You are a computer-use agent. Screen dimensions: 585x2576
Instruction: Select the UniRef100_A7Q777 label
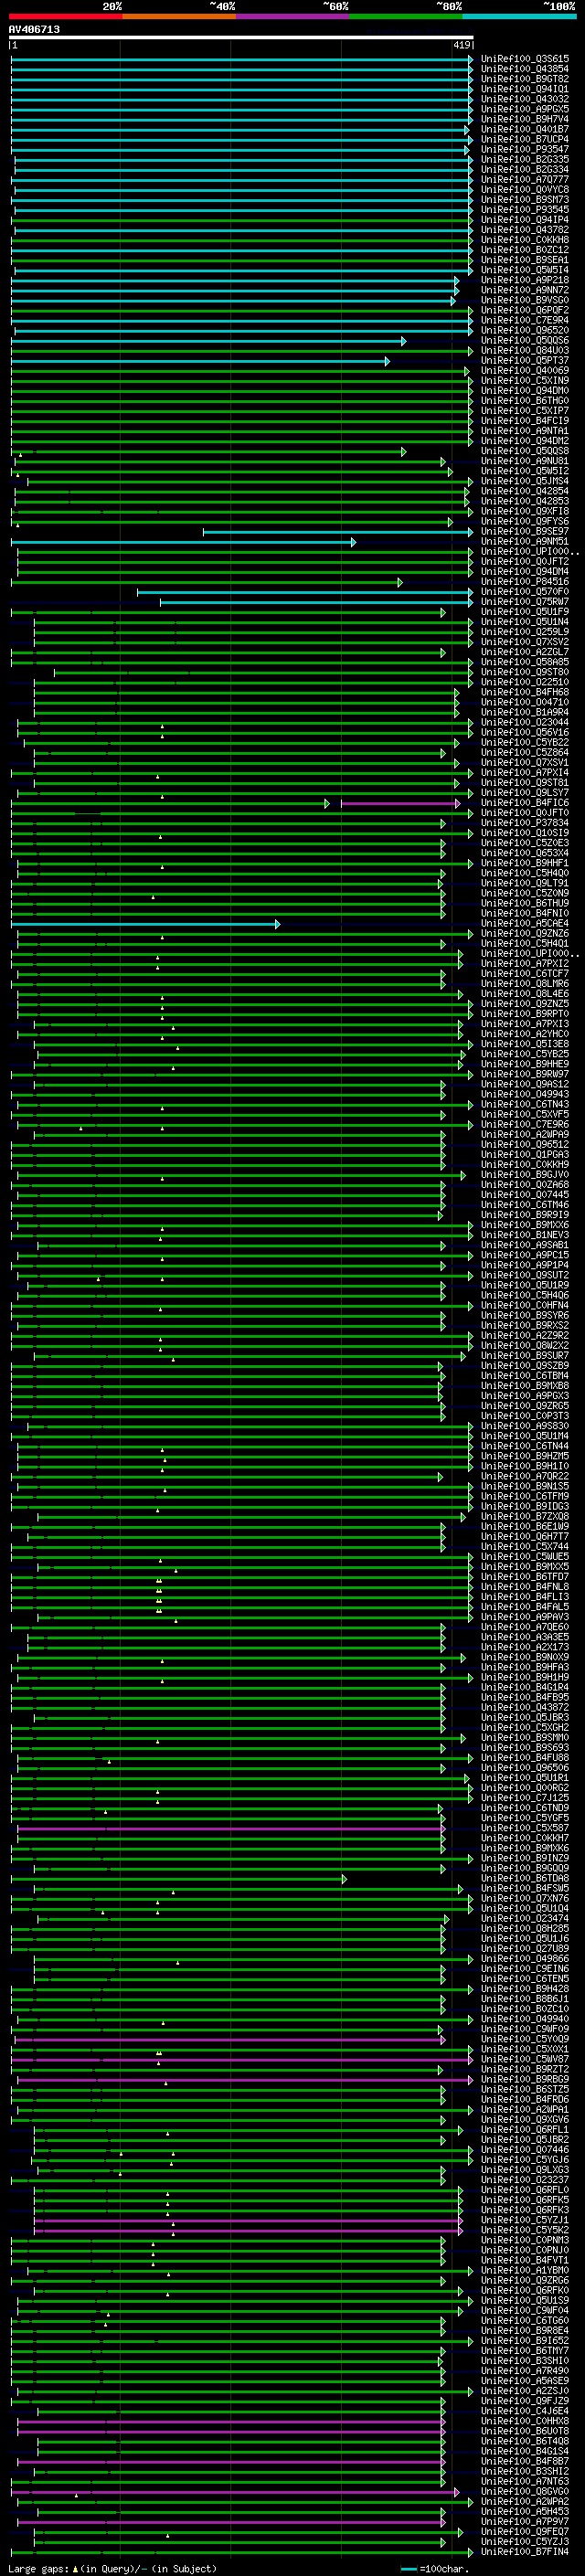[x=525, y=180]
